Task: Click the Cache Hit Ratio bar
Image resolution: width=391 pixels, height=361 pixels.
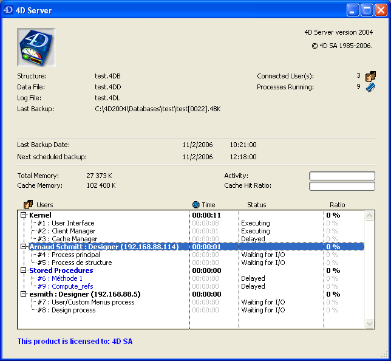Action: [x=342, y=187]
